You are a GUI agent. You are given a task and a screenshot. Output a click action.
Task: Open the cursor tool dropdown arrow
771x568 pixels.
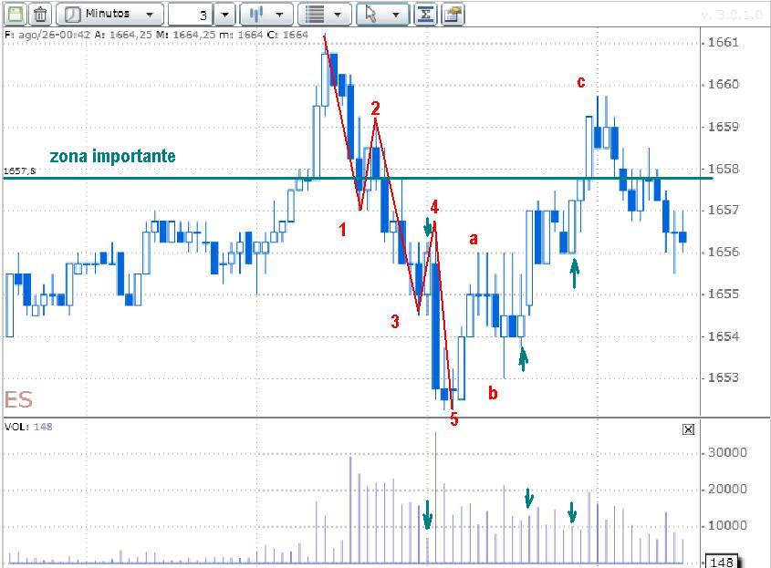coord(395,15)
